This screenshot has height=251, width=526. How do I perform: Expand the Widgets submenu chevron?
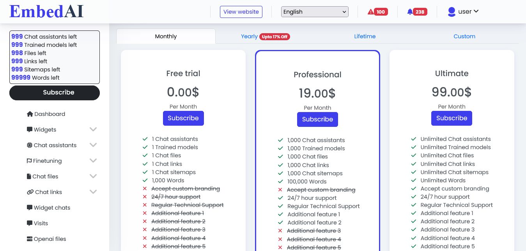pos(93,130)
